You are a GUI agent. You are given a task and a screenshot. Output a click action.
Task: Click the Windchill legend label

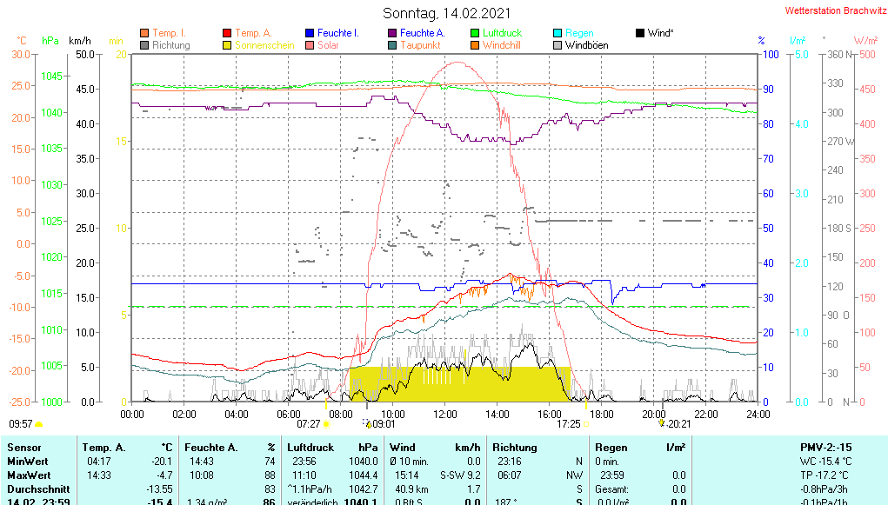coord(503,45)
